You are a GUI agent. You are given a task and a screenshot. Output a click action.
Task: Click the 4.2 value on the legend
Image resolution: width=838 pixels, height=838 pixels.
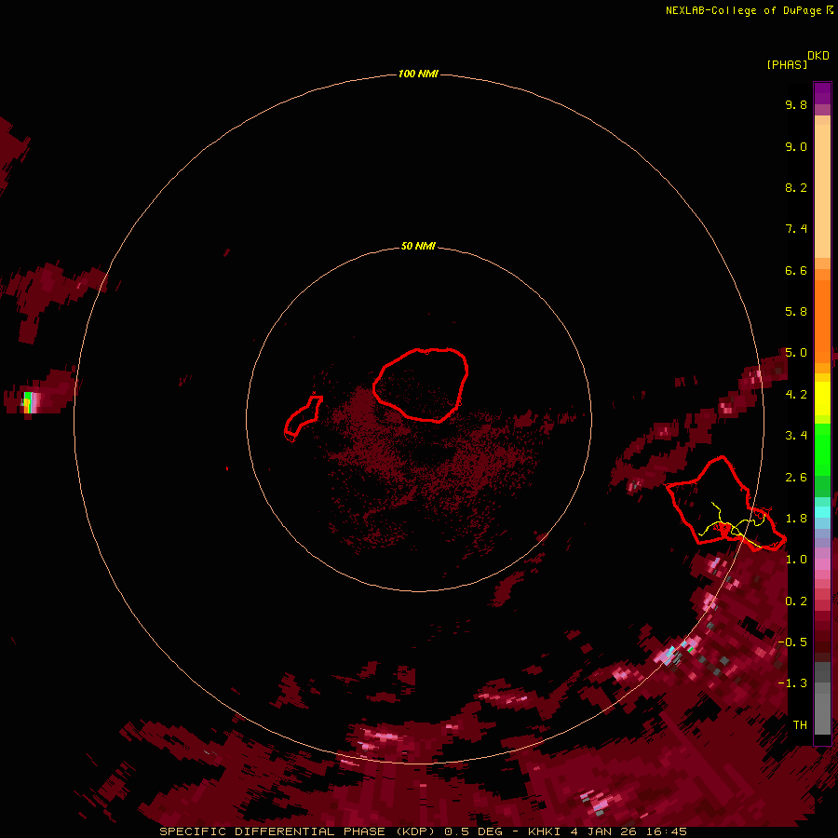(x=796, y=395)
